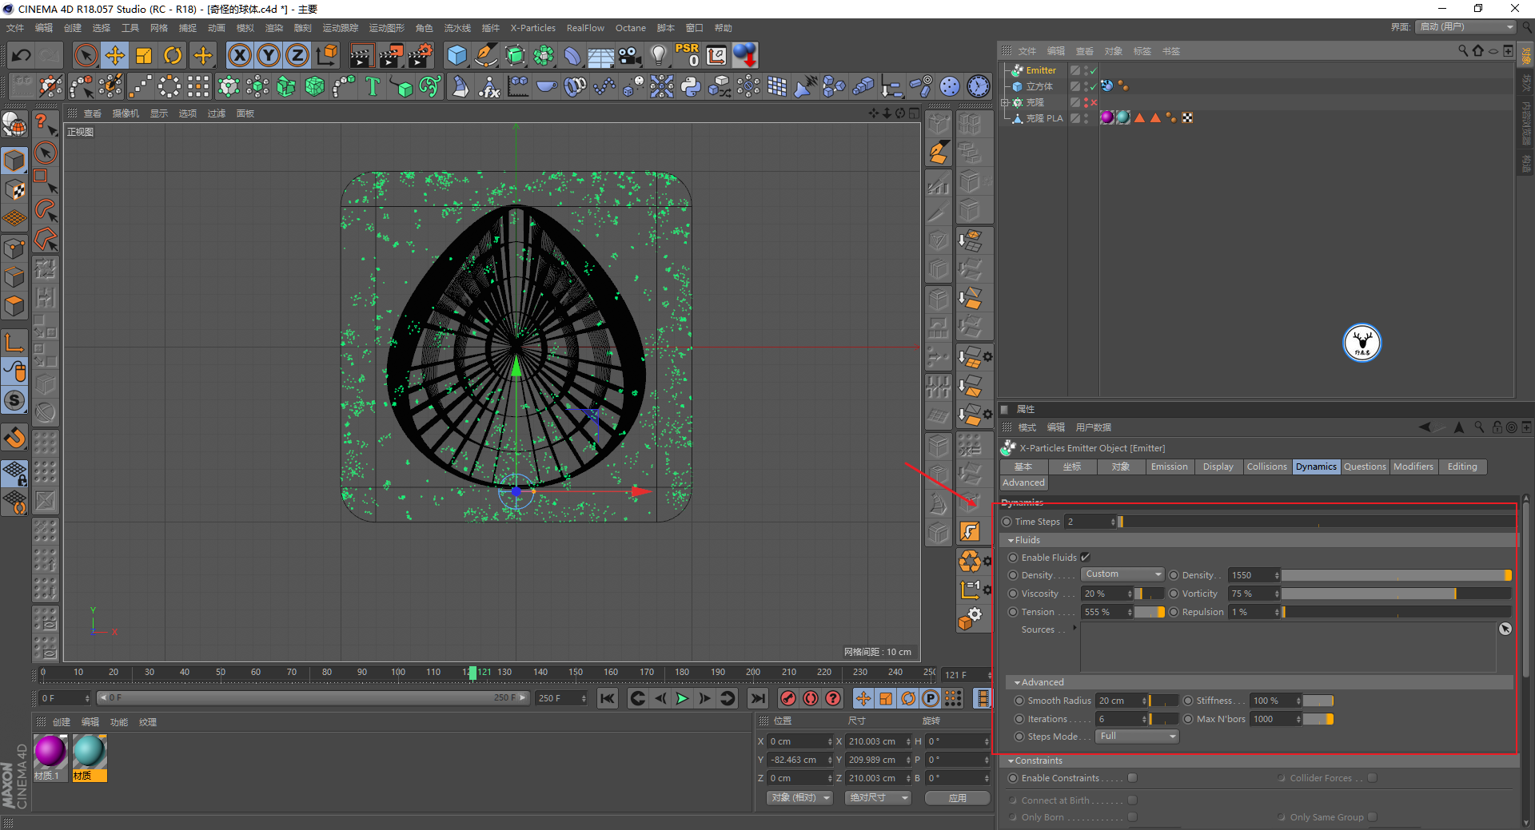This screenshot has height=830, width=1535.
Task: Click the Make Editable icon in left palette
Action: (x=14, y=125)
